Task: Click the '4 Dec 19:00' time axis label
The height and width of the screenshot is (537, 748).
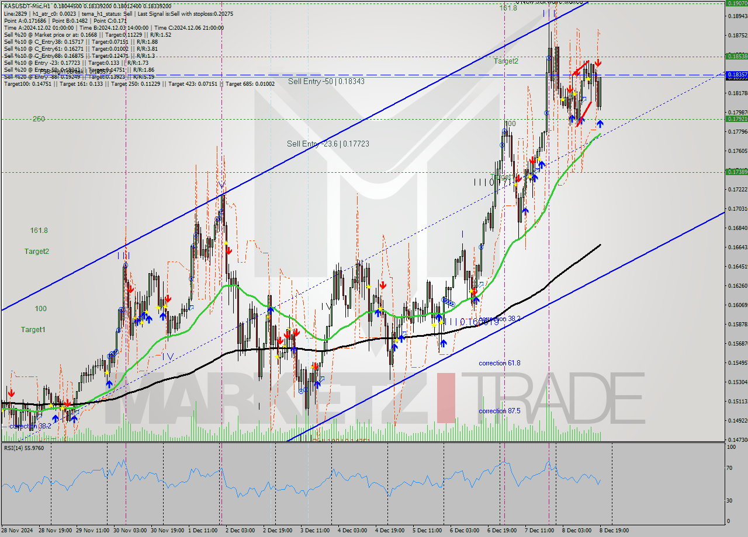Action: tap(391, 530)
